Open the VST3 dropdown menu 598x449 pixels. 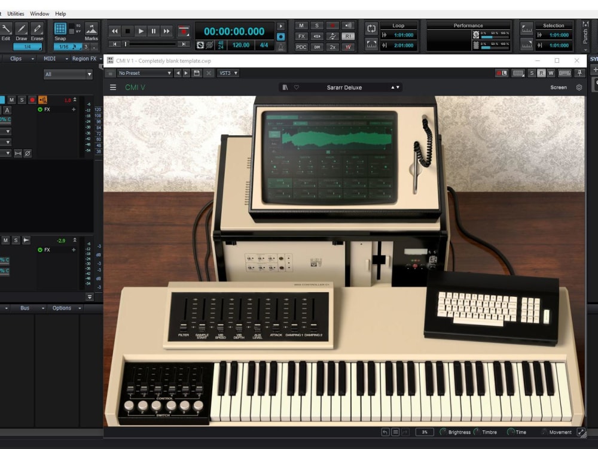coord(228,73)
